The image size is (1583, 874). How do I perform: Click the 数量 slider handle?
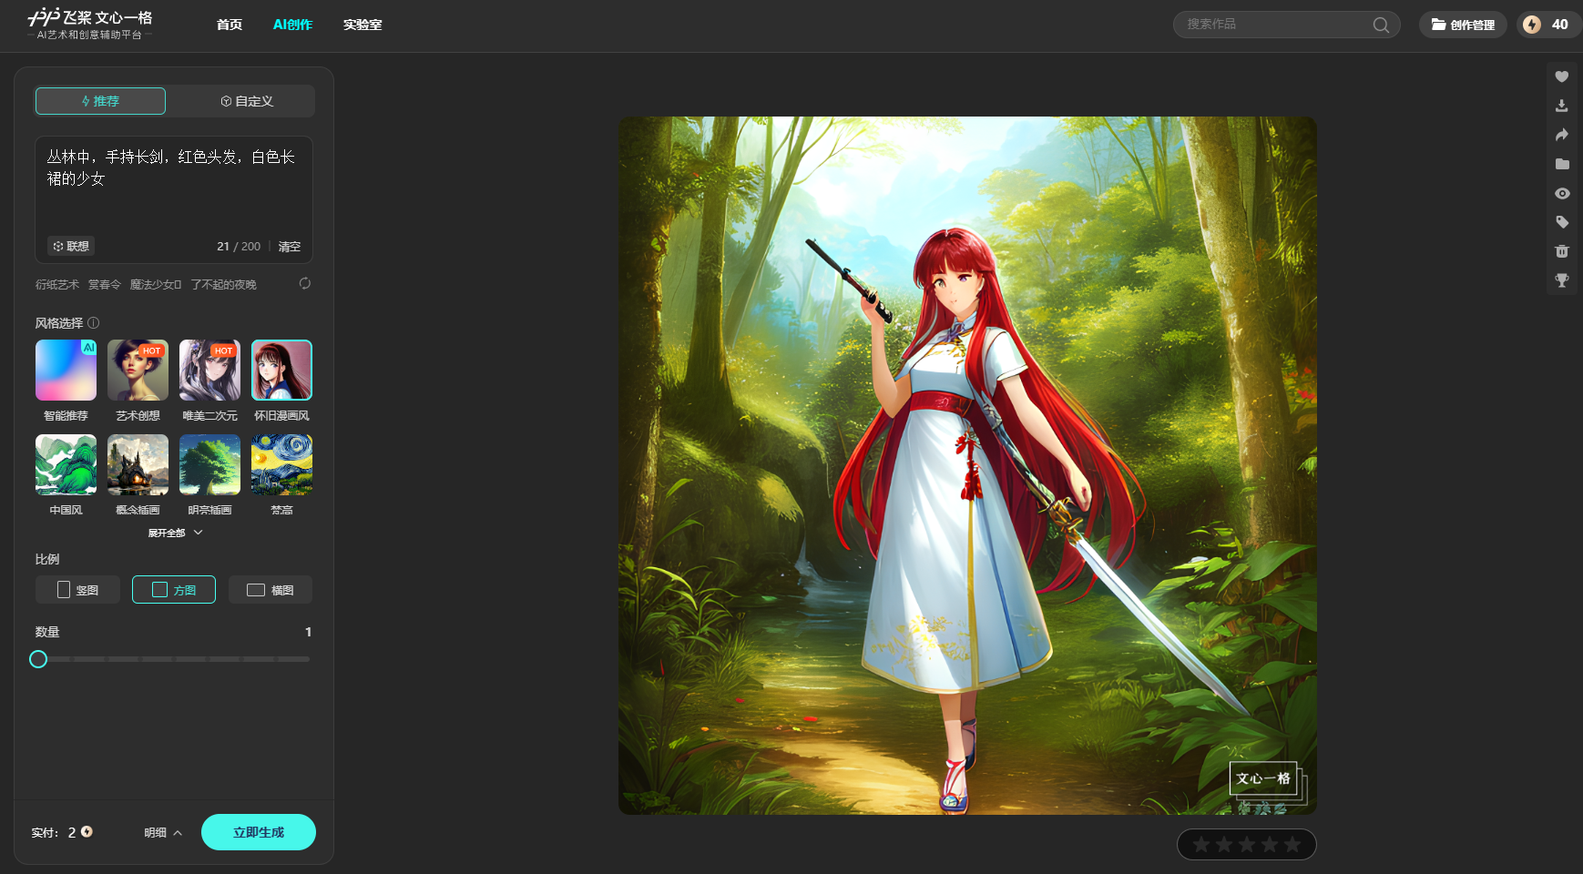(x=38, y=659)
